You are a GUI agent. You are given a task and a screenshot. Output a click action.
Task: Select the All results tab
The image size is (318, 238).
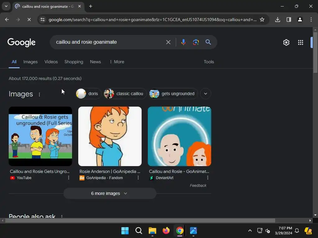14,62
